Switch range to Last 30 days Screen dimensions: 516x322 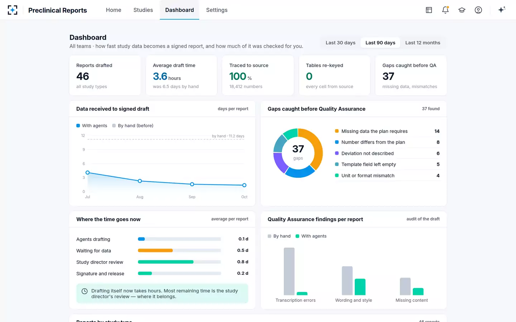tap(340, 43)
